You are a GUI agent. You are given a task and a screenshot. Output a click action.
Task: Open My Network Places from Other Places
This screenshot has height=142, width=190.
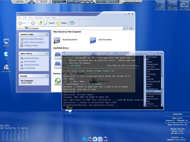tap(32, 58)
